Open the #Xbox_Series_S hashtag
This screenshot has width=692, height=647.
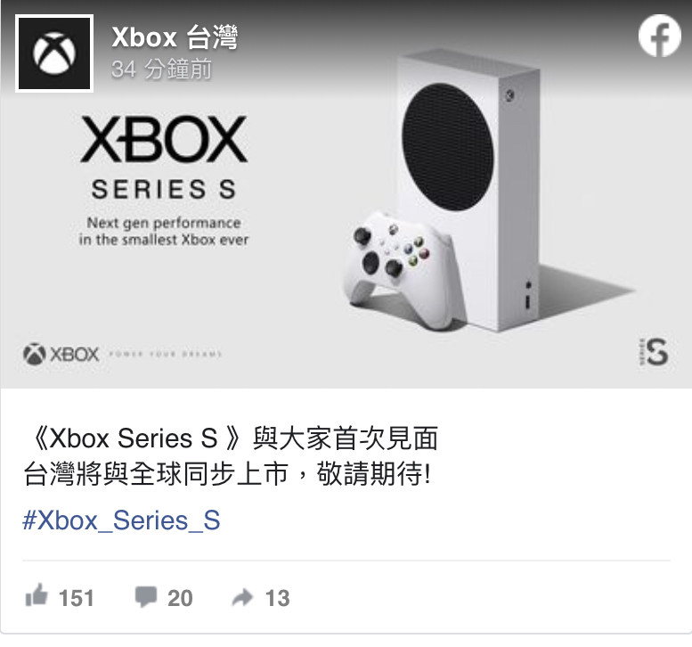[x=121, y=520]
